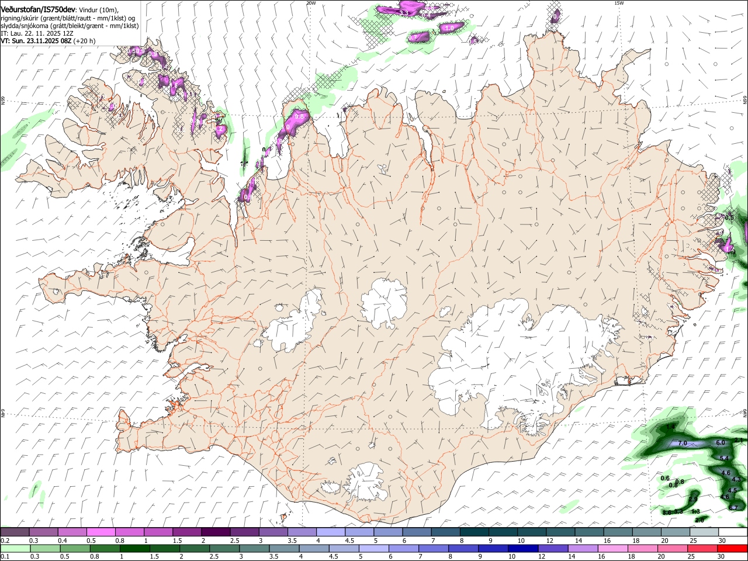Select the lower legend swatch between 16 and 18
The image size is (748, 561).
[x=613, y=549]
